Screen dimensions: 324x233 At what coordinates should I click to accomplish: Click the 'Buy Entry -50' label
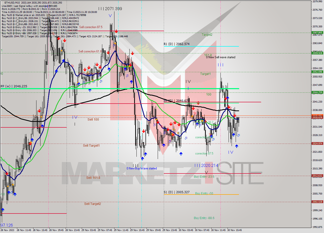tap(204, 193)
